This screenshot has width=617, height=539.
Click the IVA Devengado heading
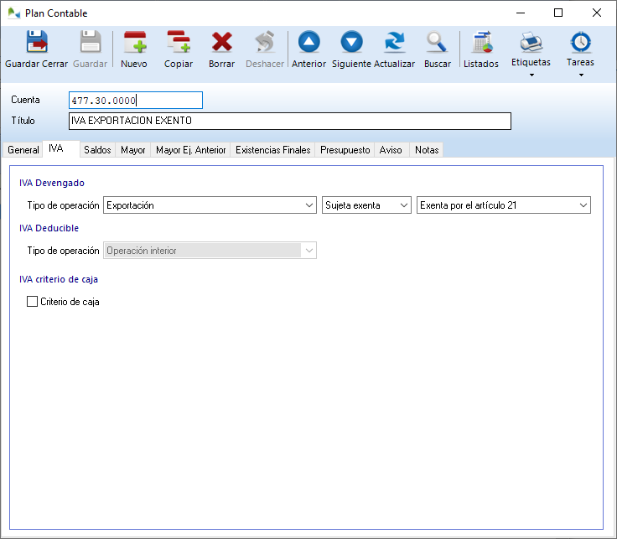point(52,183)
